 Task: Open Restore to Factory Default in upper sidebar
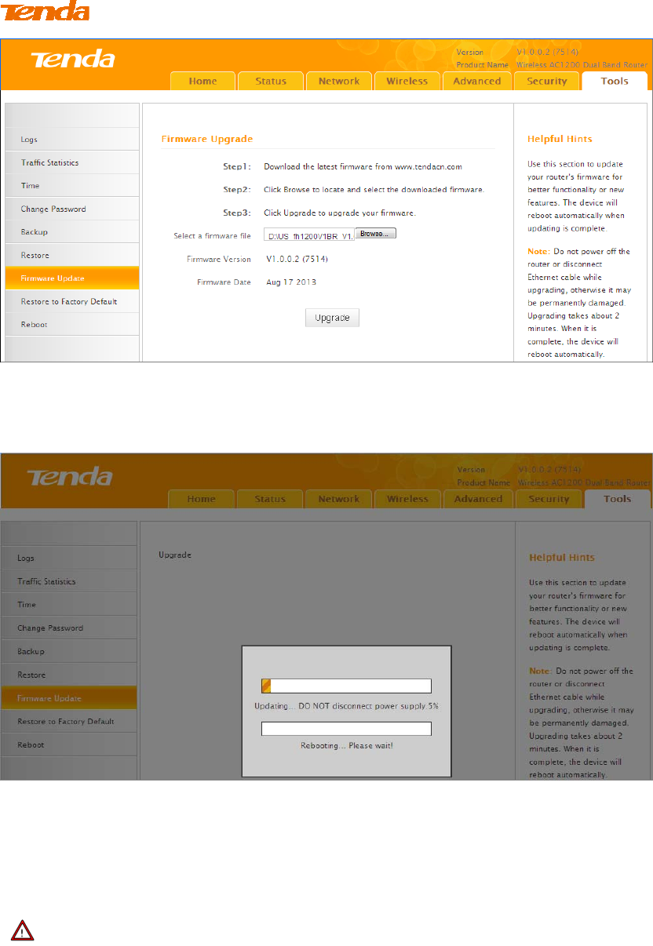72,301
